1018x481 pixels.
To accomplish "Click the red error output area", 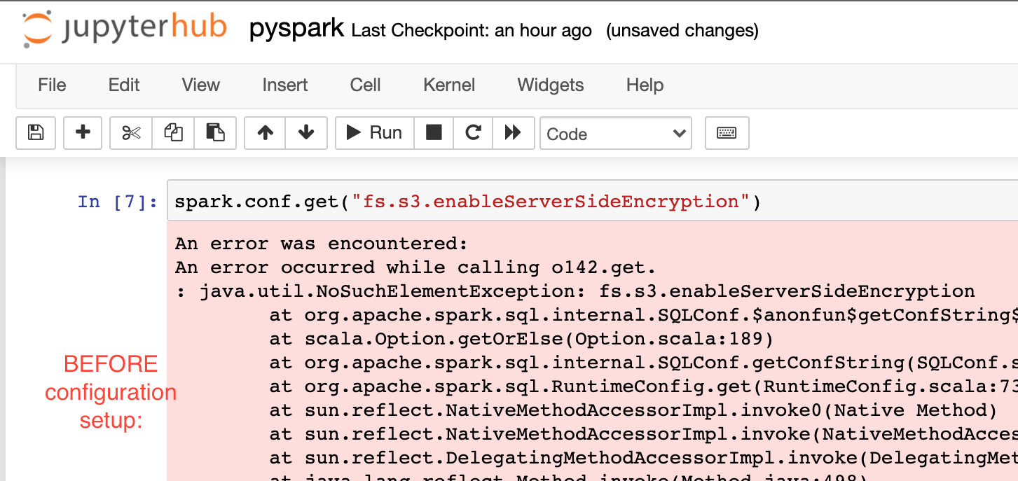I will point(490,350).
